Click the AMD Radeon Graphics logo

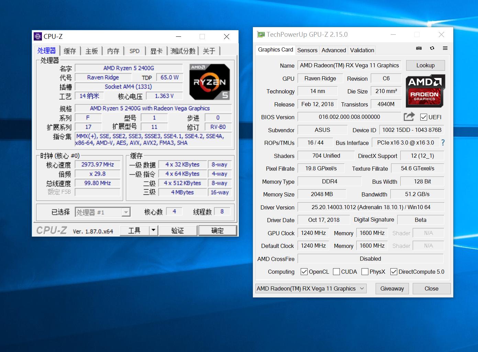[x=425, y=91]
